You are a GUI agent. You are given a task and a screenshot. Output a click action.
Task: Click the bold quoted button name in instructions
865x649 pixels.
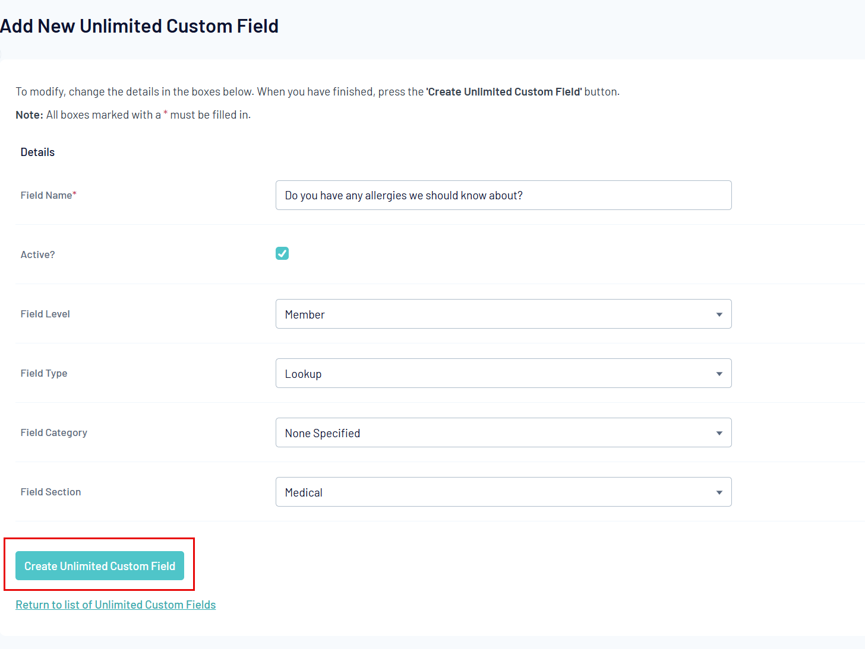click(x=504, y=91)
